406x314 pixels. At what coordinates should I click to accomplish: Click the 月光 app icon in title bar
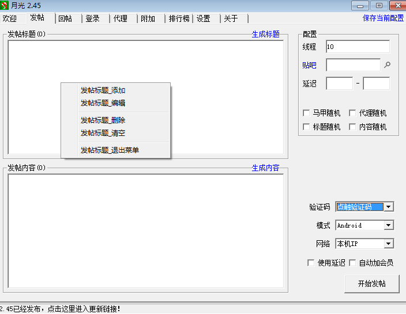click(x=5, y=5)
